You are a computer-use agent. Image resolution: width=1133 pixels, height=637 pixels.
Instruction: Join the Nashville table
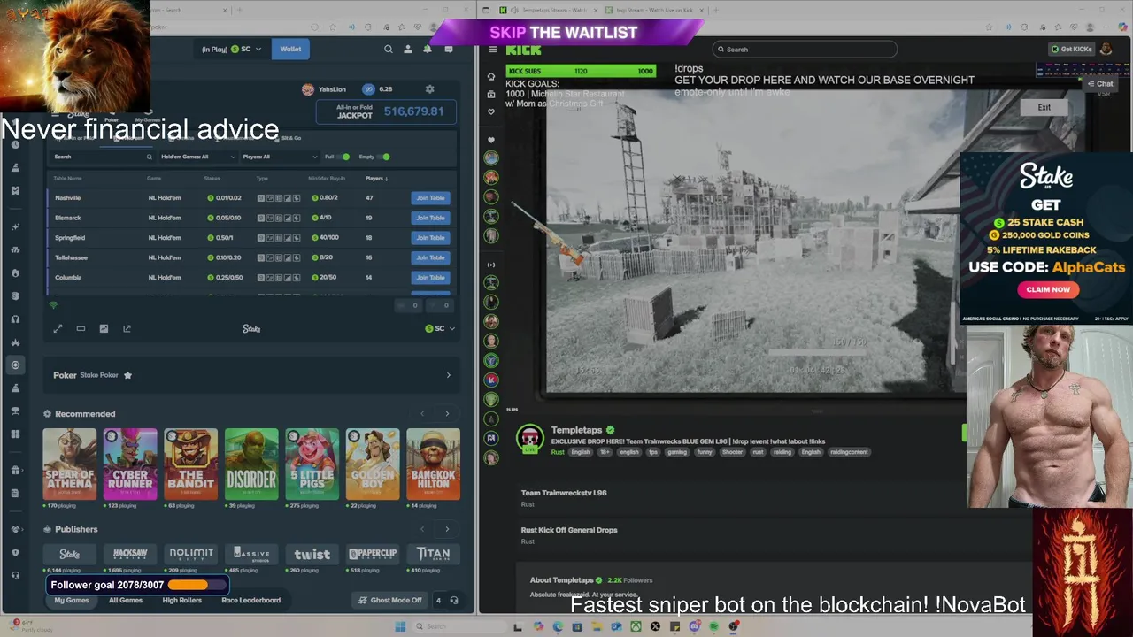tap(430, 198)
